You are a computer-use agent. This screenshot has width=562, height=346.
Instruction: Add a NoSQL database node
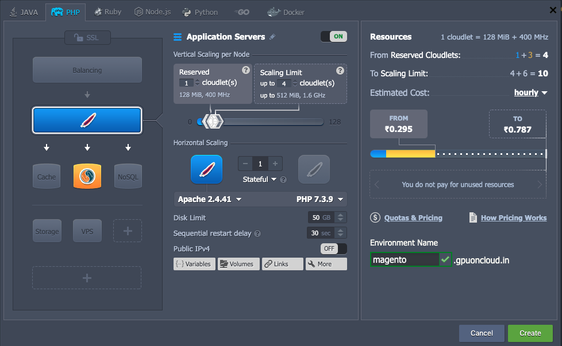click(128, 176)
